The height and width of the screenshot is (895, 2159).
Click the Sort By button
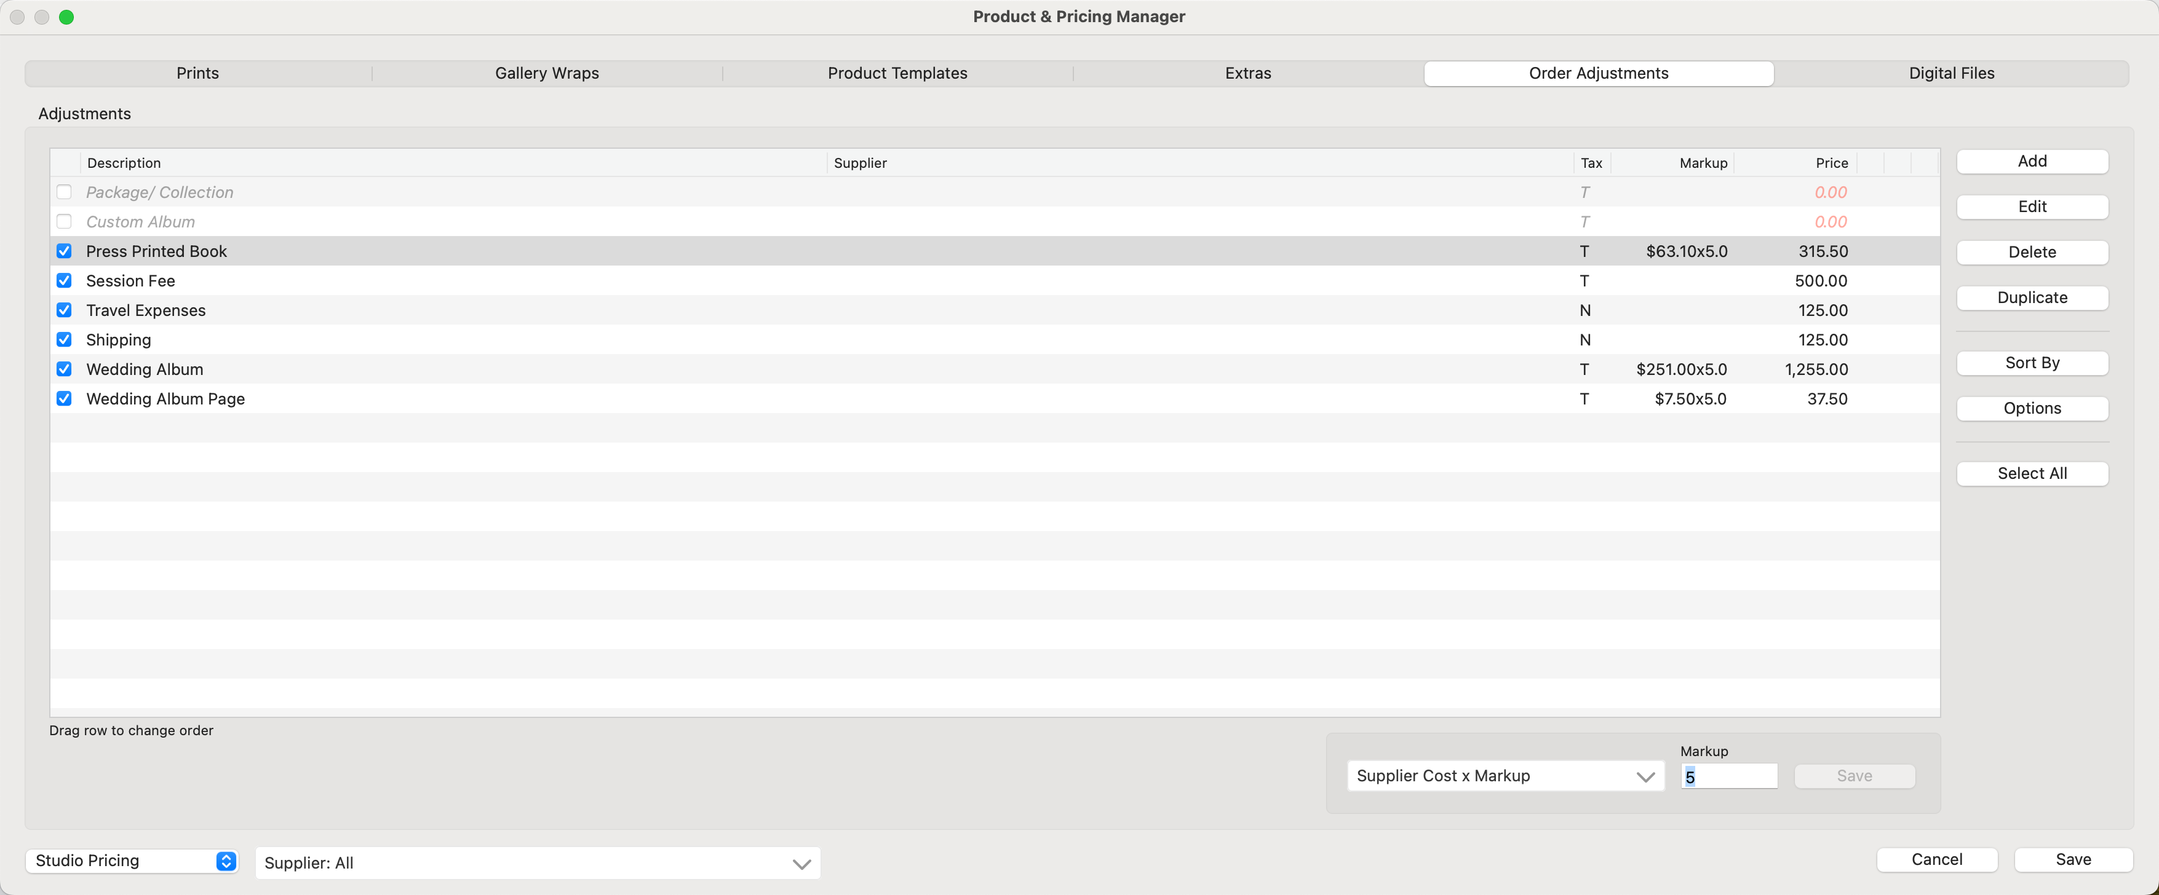click(x=2031, y=363)
